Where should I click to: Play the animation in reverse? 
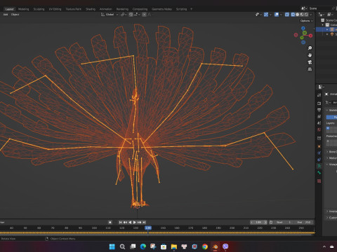130,223
